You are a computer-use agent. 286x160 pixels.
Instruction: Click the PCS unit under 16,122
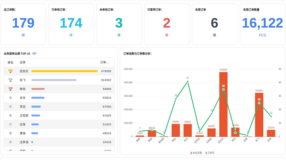click(262, 35)
